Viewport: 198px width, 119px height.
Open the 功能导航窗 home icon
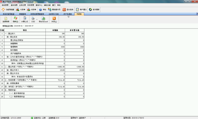pos(3,10)
